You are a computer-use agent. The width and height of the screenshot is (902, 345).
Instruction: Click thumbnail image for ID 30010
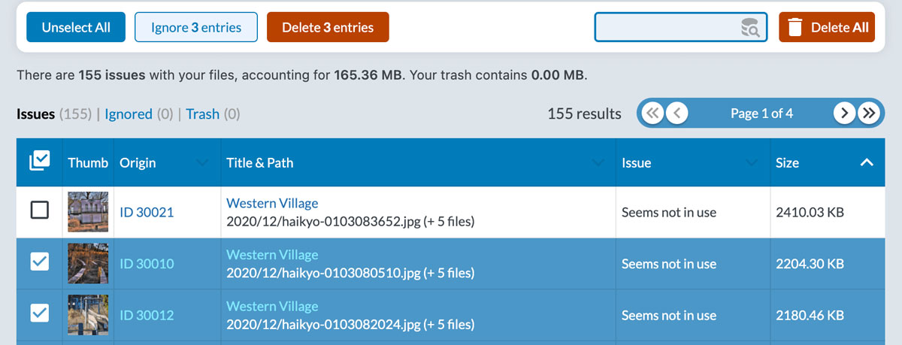pyautogui.click(x=87, y=263)
